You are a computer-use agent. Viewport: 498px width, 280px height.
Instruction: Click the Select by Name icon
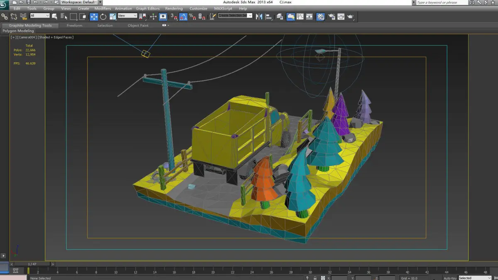pyautogui.click(x=64, y=17)
